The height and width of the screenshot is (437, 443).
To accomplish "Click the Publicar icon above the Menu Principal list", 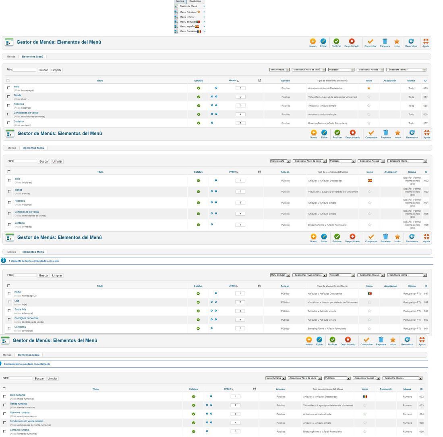I will [336, 41].
